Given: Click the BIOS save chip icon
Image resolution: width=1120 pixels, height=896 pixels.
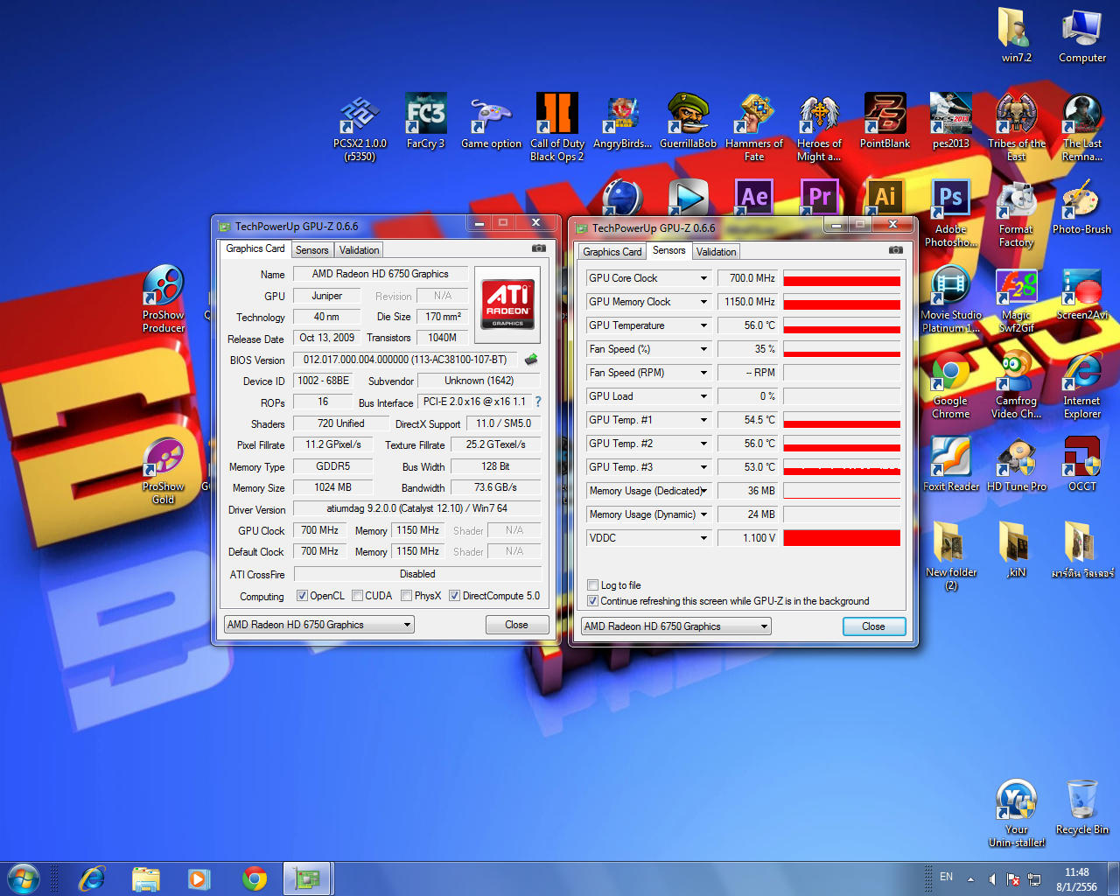Looking at the screenshot, I should point(530,360).
